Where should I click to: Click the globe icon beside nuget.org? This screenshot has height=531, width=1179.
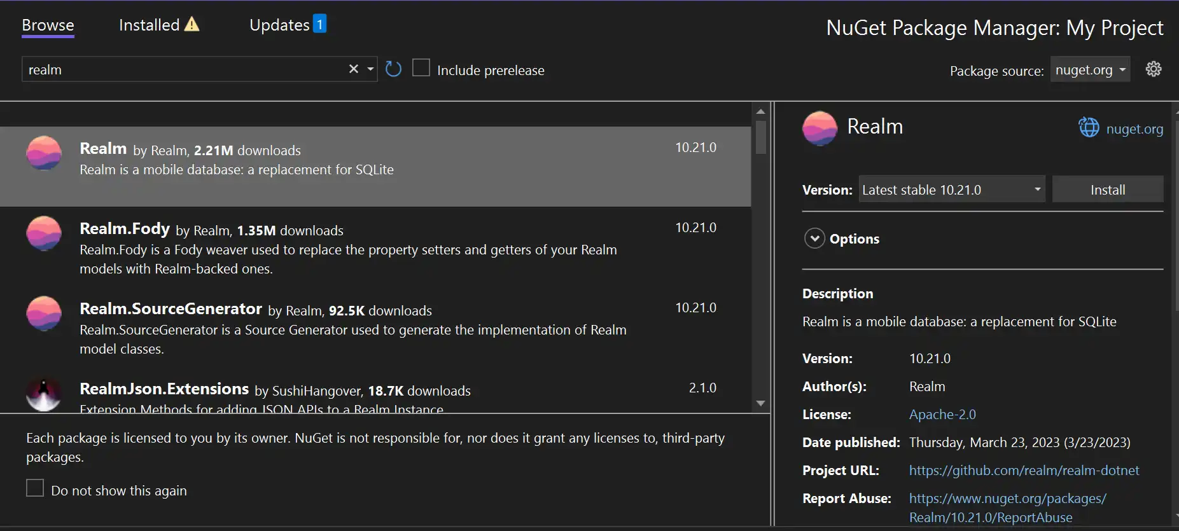tap(1089, 127)
